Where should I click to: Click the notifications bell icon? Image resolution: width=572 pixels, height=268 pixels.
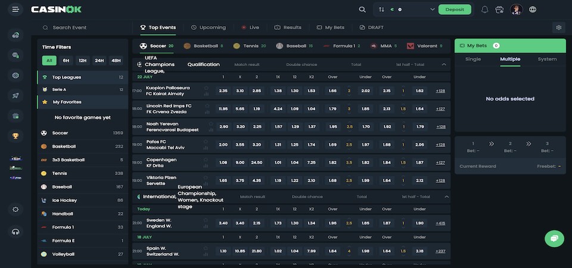click(x=484, y=10)
